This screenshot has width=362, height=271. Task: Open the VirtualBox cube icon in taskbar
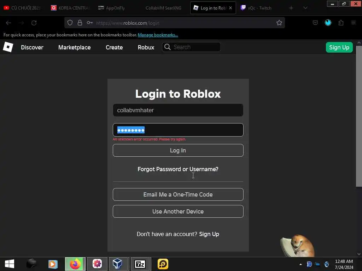click(117, 264)
